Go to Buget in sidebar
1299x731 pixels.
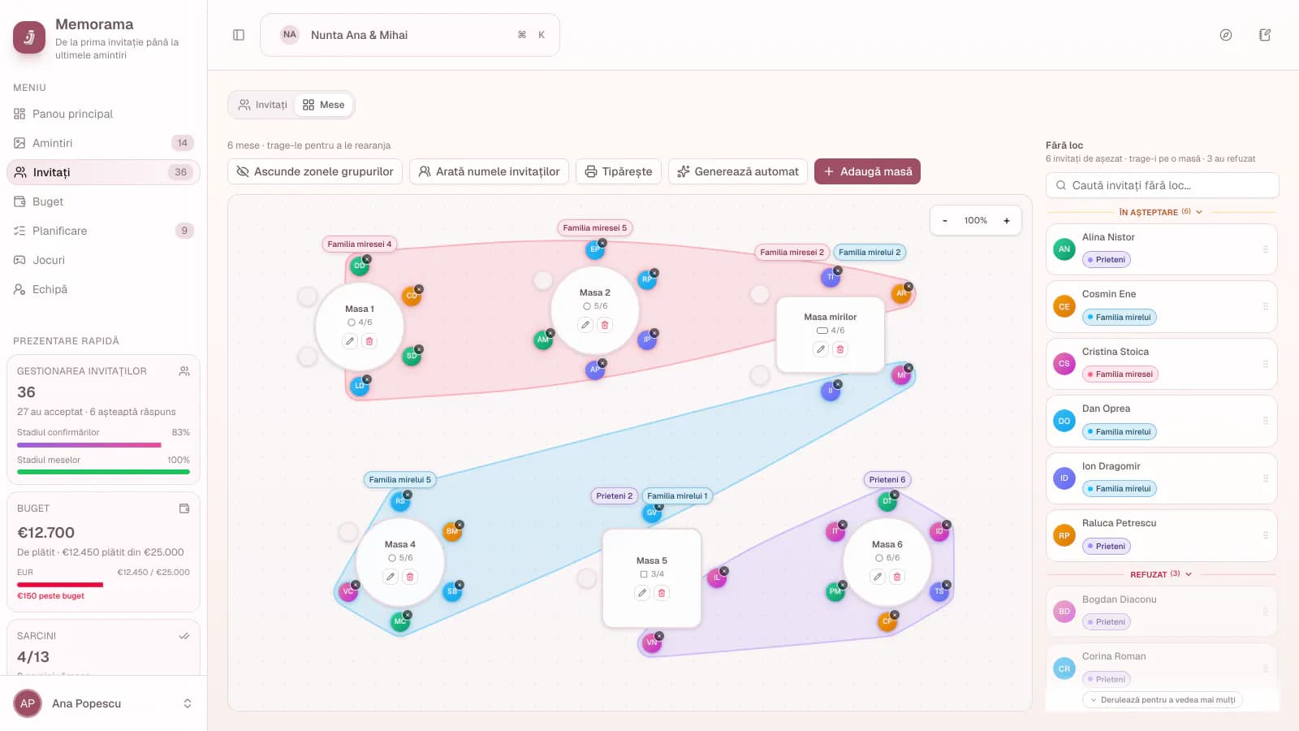click(x=103, y=201)
